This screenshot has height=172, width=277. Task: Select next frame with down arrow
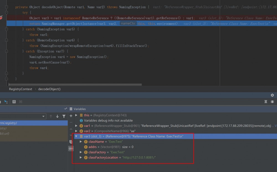click(57, 116)
